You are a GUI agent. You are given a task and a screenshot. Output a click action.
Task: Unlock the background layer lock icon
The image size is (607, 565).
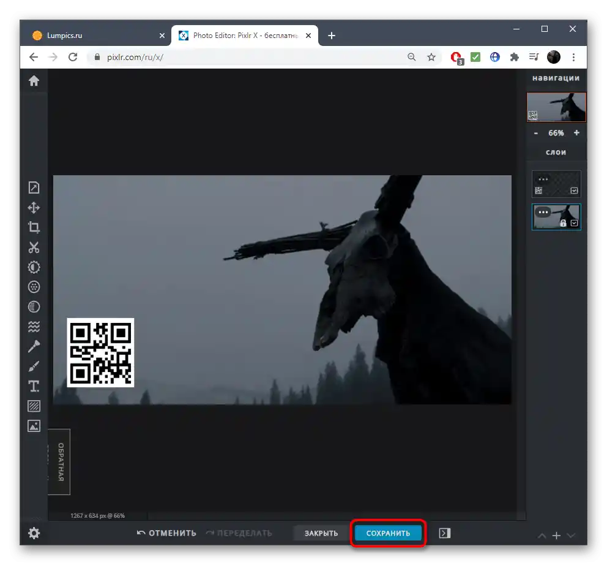(x=563, y=224)
